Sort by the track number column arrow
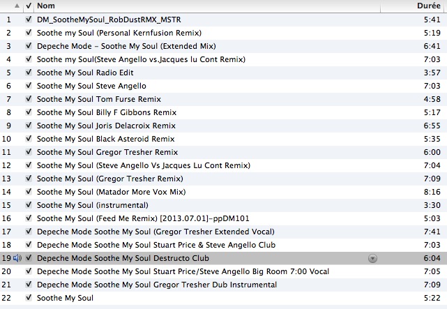Screen dimensions: 447x309 click(x=17, y=6)
